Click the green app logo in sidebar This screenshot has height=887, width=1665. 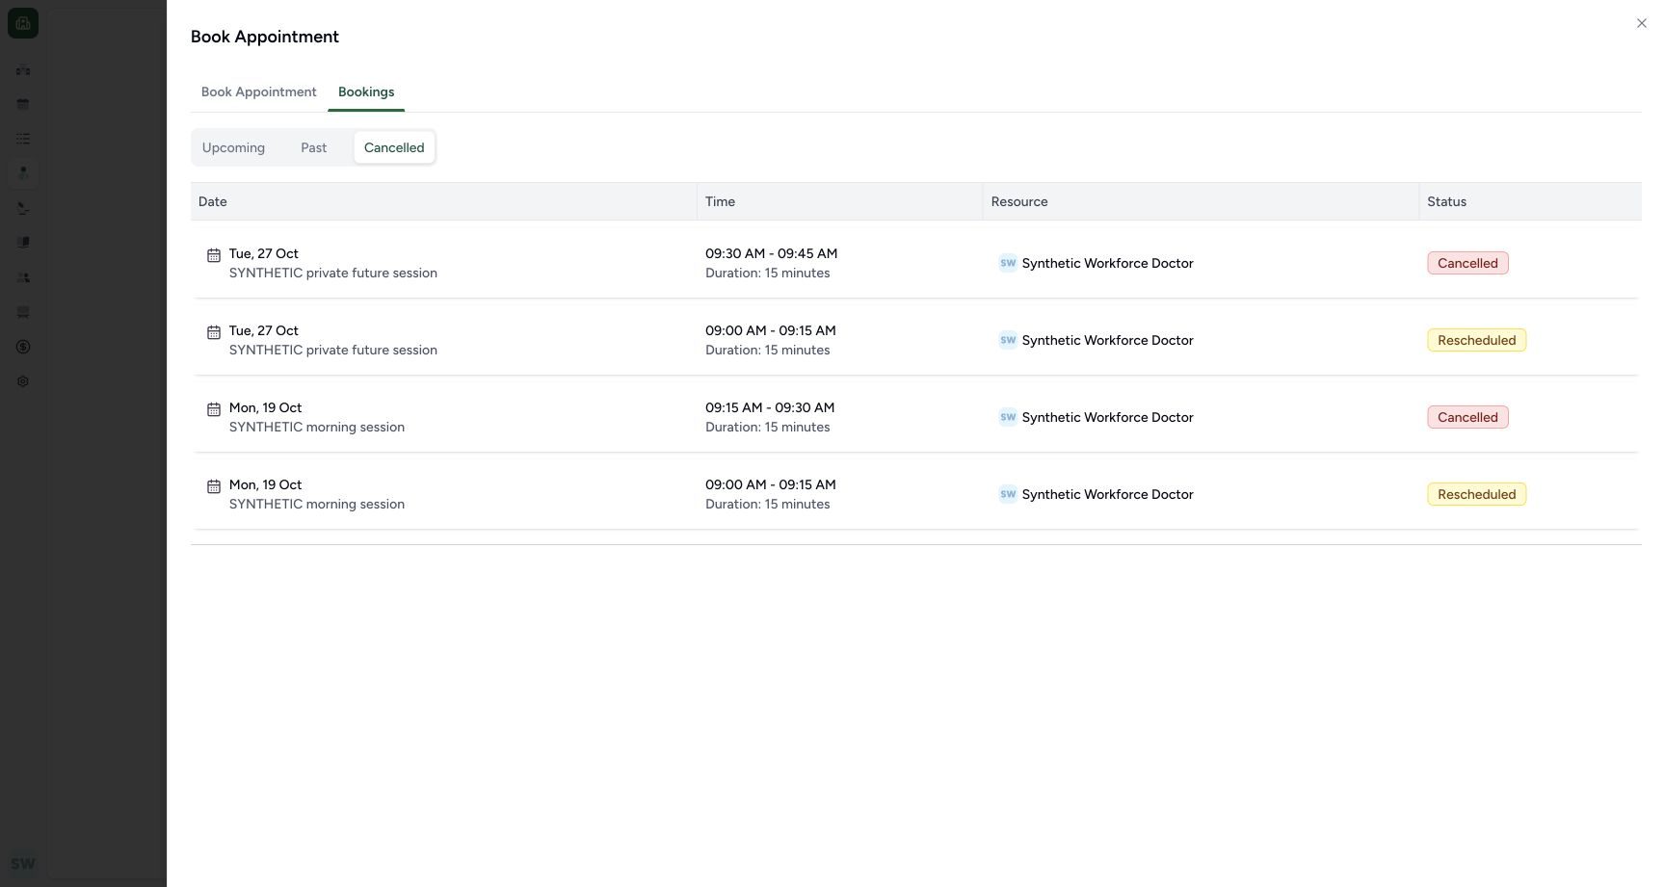click(x=23, y=23)
